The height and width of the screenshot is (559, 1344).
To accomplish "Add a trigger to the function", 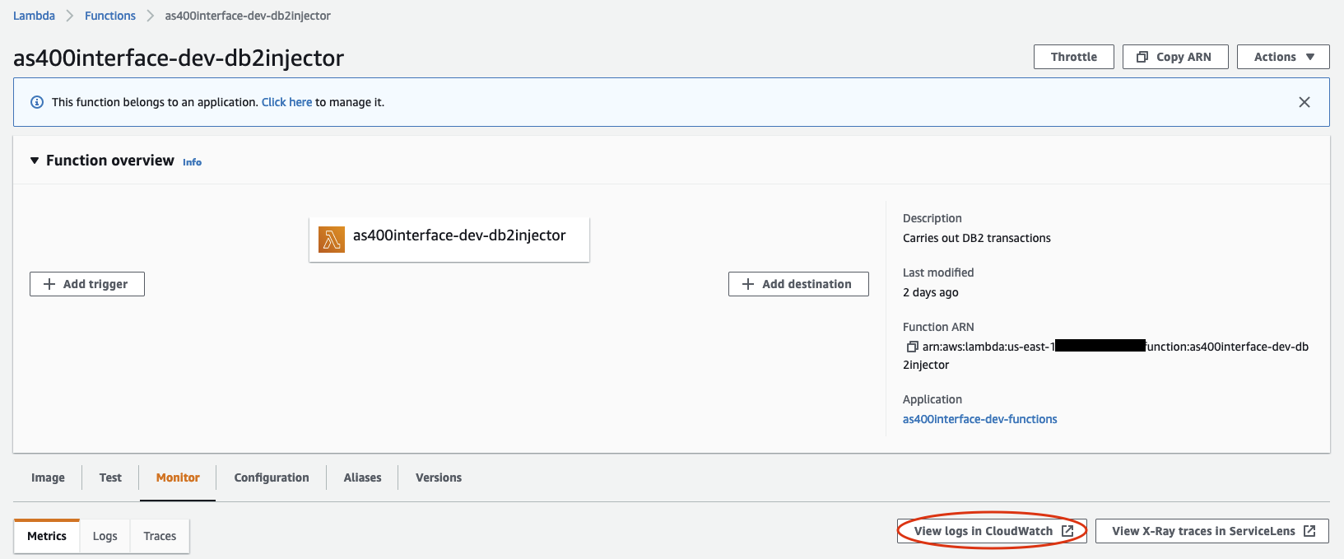I will (x=87, y=284).
